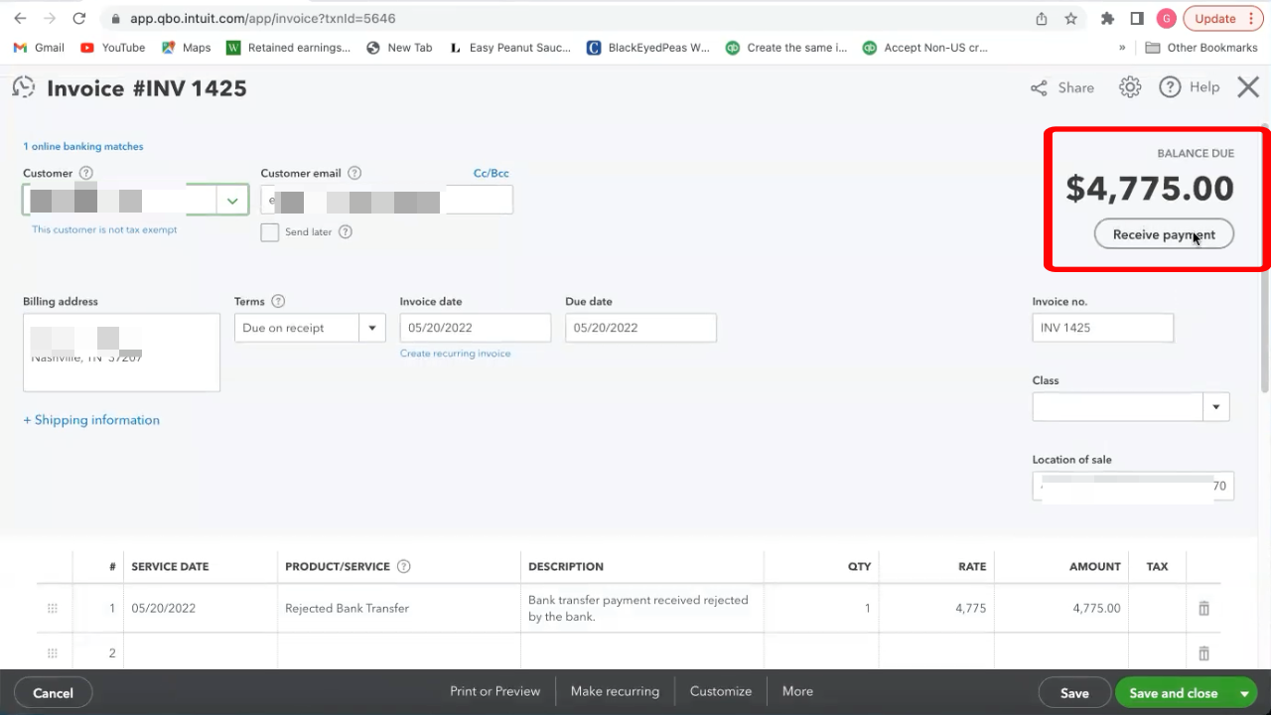
Task: Click Save and close button
Action: (1173, 693)
